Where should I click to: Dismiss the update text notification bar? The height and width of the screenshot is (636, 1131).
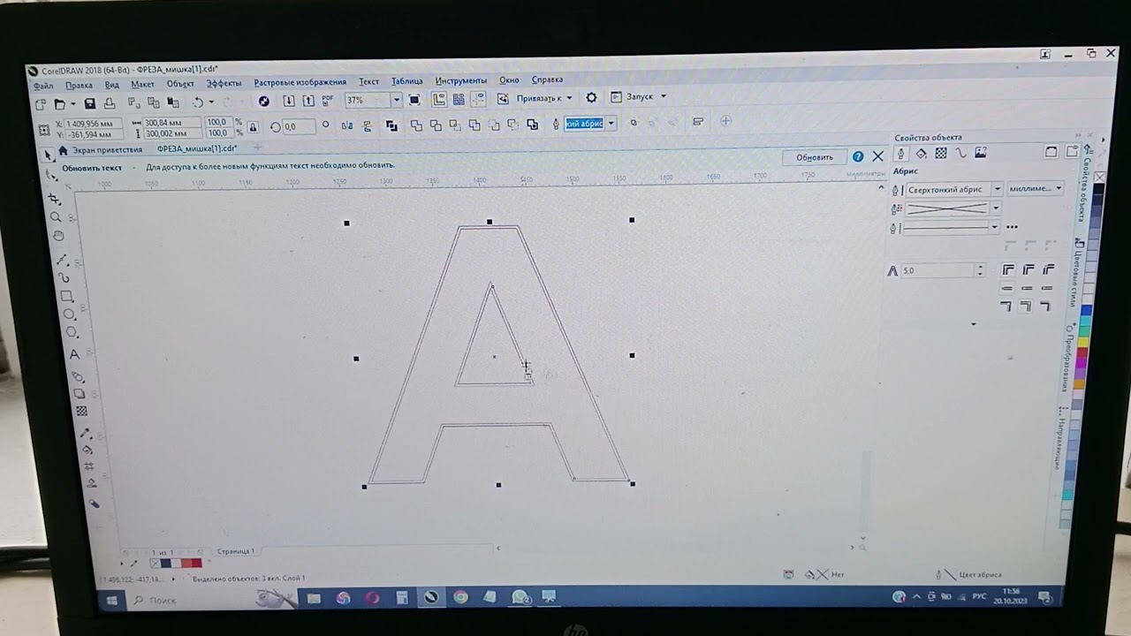877,156
